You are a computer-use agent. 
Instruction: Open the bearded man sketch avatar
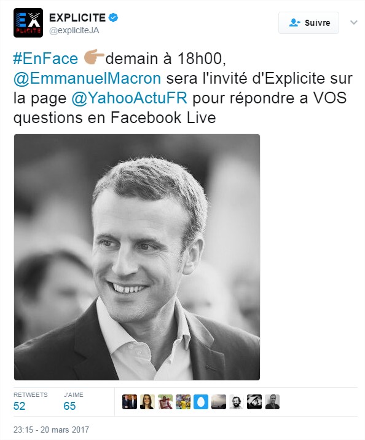coord(237,402)
